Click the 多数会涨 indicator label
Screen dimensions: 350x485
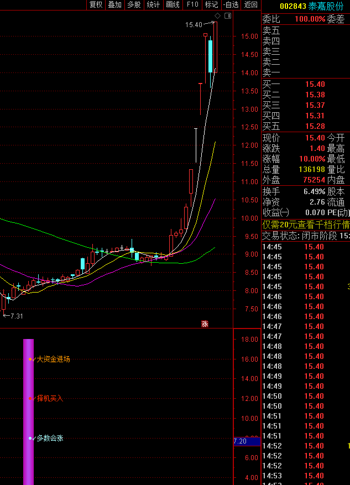(50, 438)
